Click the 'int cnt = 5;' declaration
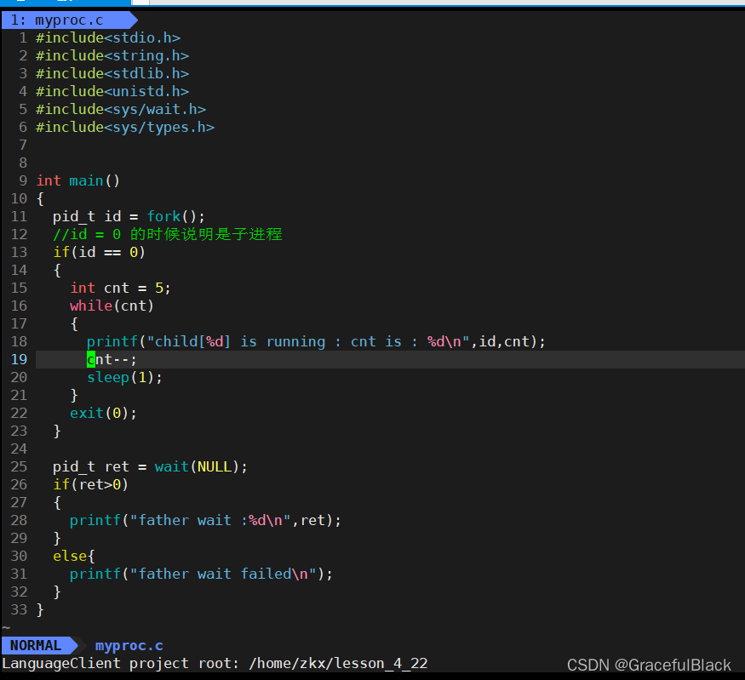 coord(120,289)
